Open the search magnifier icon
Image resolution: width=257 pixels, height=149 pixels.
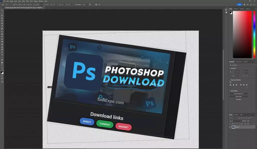248,5
